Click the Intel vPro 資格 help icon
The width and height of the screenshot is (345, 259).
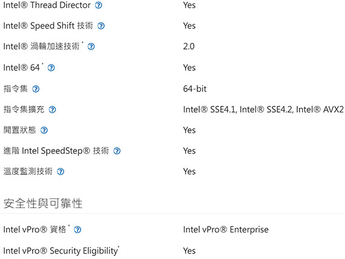(x=77, y=230)
